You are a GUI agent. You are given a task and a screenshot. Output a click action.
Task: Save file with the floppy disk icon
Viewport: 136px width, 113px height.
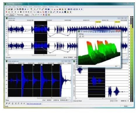(x=12, y=9)
